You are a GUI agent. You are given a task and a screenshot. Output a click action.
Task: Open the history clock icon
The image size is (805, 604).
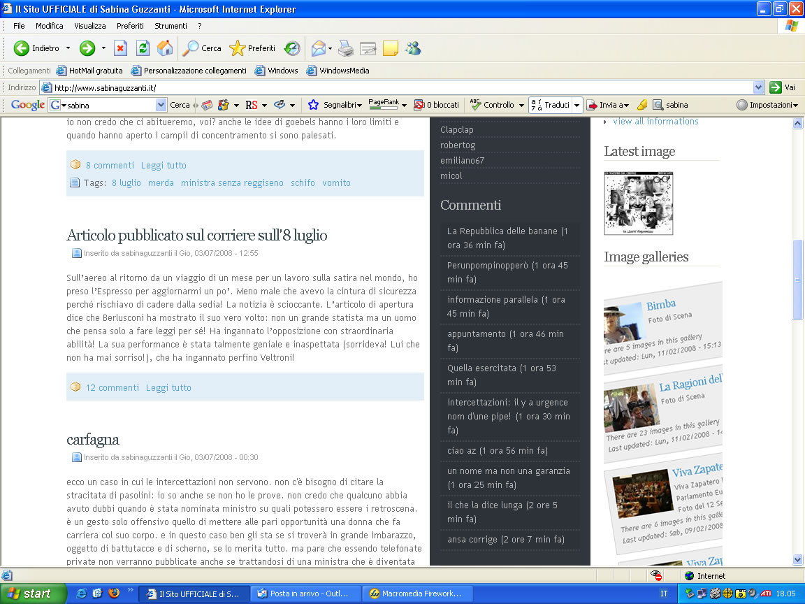(x=292, y=48)
